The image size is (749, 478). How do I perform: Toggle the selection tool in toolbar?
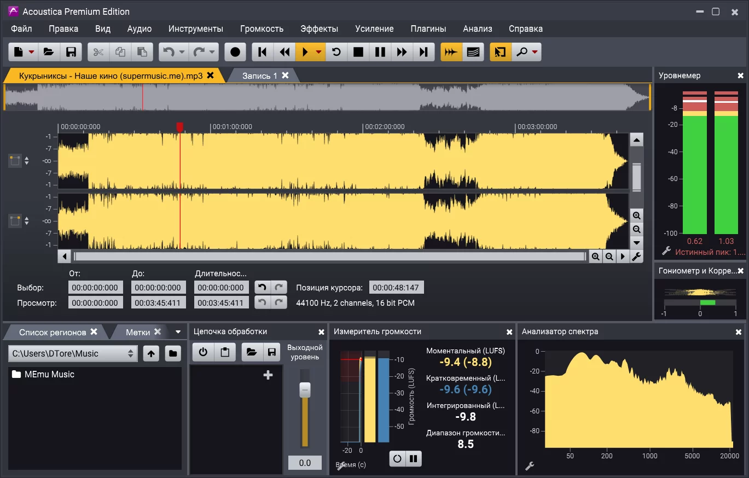500,52
